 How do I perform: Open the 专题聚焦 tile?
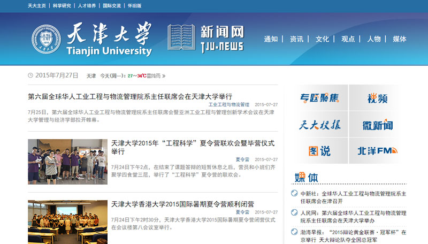(x=319, y=98)
